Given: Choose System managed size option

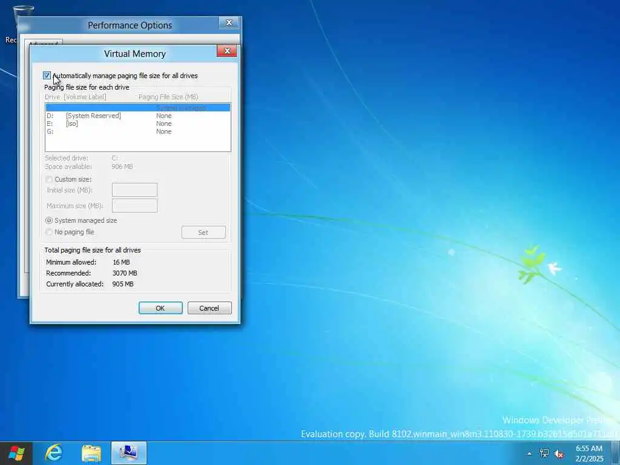Looking at the screenshot, I should point(49,220).
